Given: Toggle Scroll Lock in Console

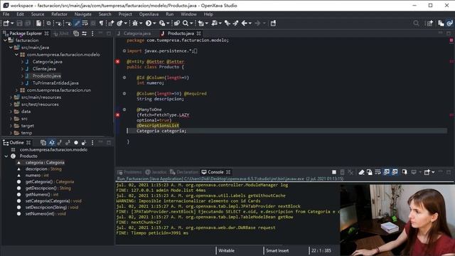Looking at the screenshot, I should point(370,172).
